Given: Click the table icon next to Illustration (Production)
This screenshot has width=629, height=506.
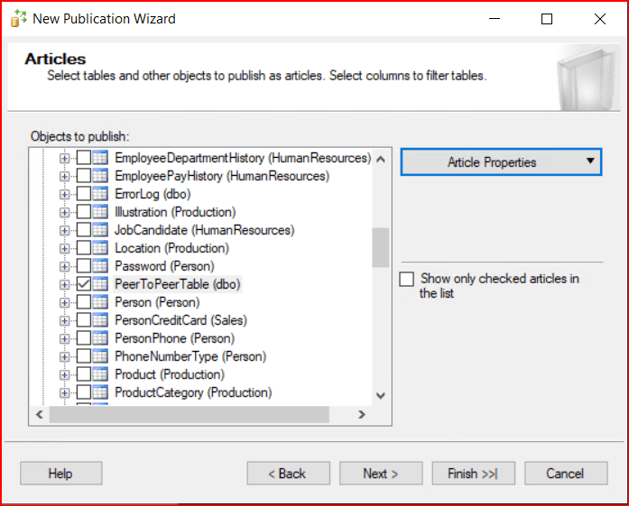Looking at the screenshot, I should click(100, 212).
